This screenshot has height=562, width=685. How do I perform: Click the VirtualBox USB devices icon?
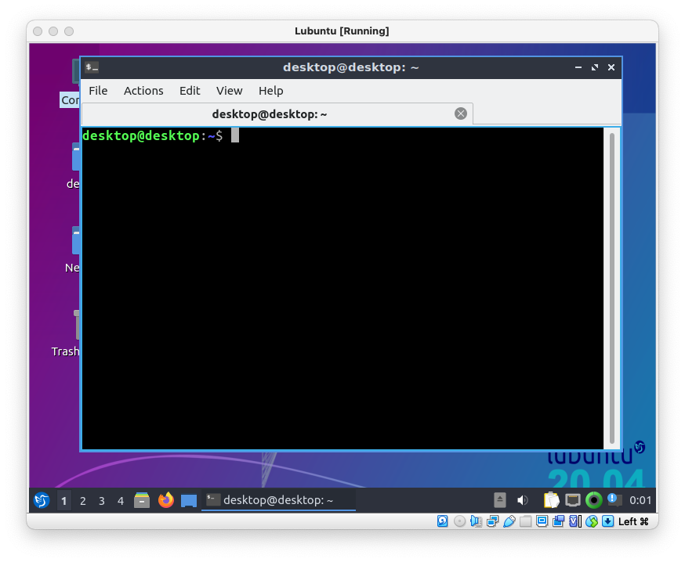(509, 521)
